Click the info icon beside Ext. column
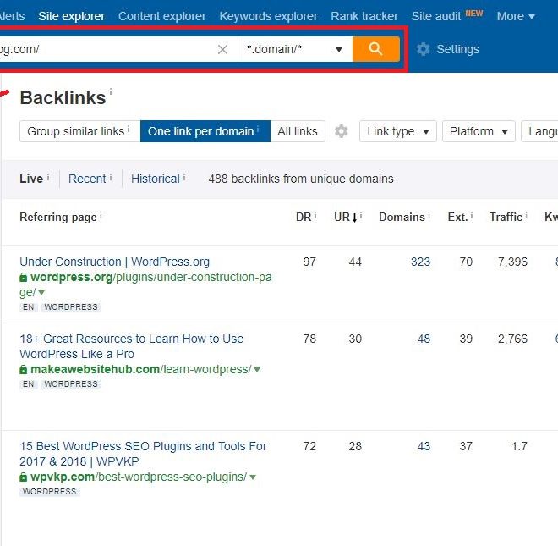 [472, 215]
